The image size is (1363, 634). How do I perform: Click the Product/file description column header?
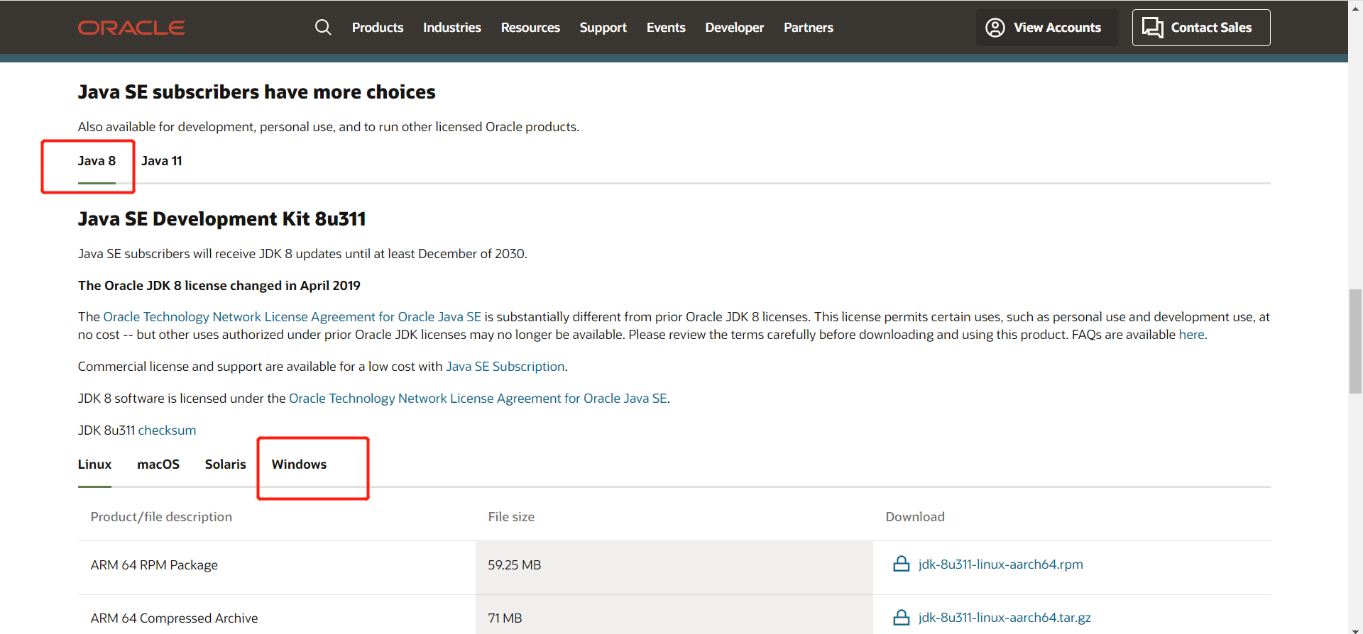pyautogui.click(x=161, y=517)
